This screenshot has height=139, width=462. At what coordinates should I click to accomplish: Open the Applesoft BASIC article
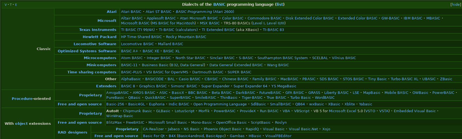161,18
